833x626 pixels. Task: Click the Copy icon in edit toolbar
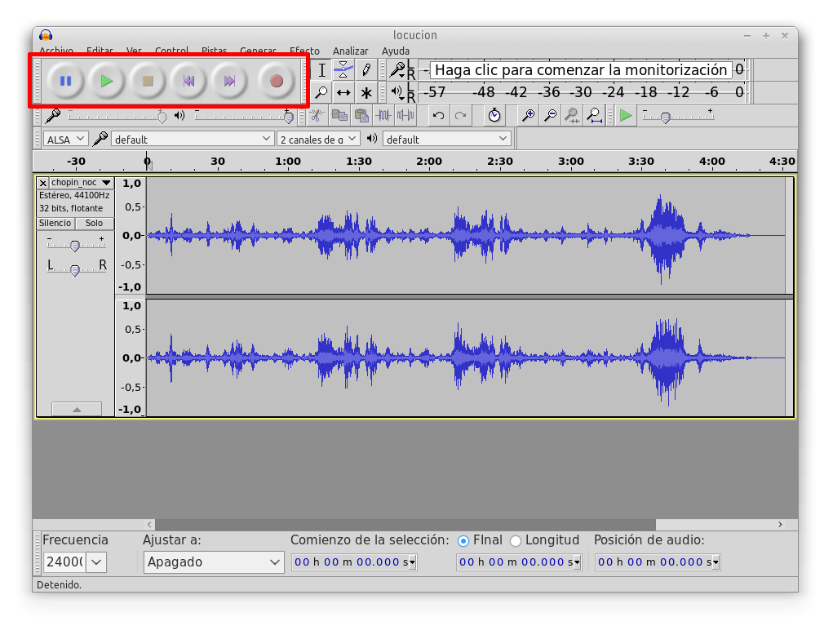(339, 115)
